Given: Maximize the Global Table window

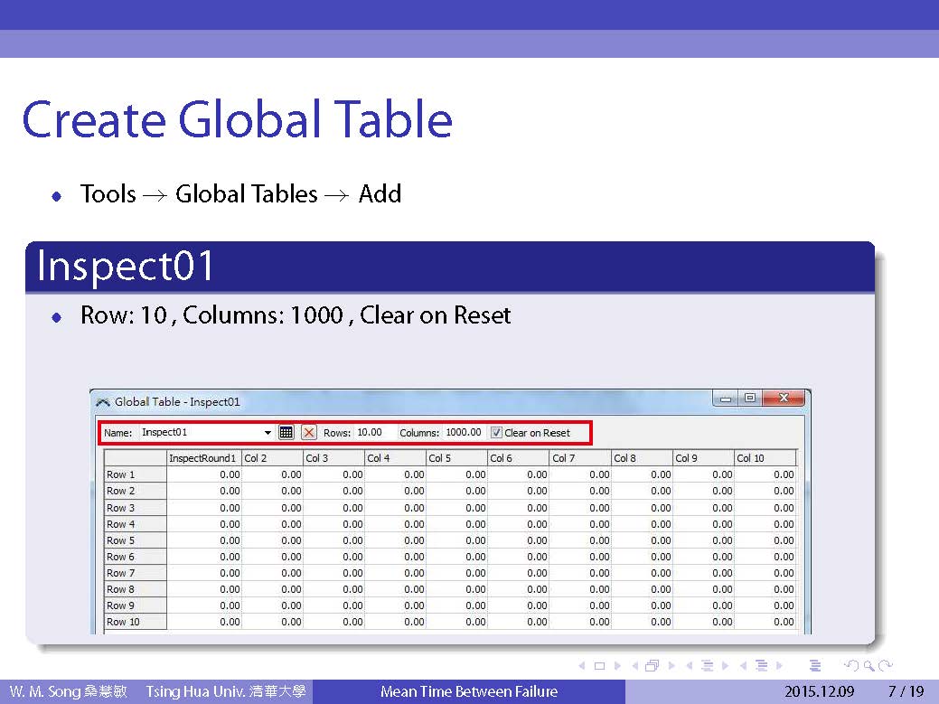Looking at the screenshot, I should pos(749,399).
